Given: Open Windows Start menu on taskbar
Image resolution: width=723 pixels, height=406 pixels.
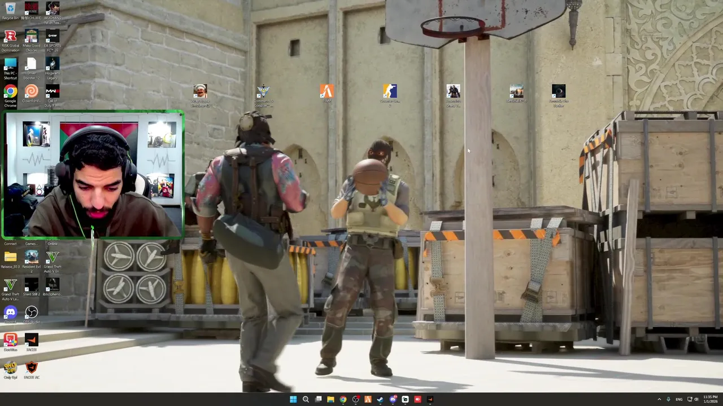Looking at the screenshot, I should tap(293, 399).
